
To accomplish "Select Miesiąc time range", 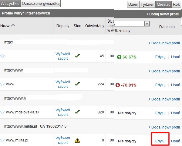I will (163, 5).
